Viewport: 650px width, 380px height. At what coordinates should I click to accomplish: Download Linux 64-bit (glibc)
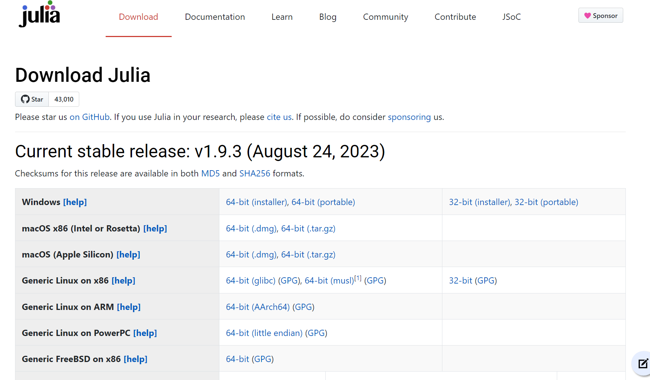(251, 281)
